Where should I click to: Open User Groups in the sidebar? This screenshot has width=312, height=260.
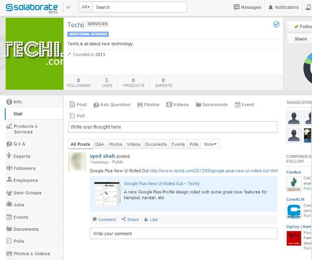(x=34, y=193)
